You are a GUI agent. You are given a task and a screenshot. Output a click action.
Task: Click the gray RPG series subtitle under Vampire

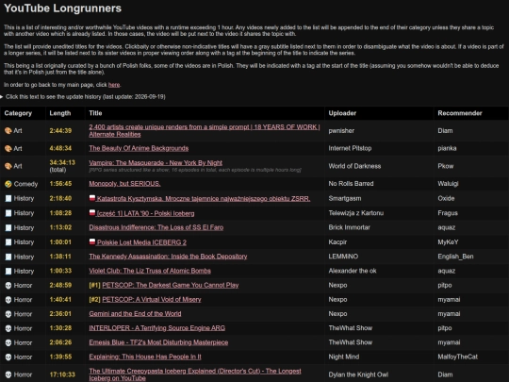click(195, 170)
